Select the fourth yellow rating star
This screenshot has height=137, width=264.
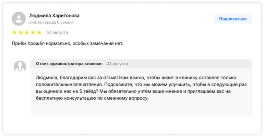point(33,33)
